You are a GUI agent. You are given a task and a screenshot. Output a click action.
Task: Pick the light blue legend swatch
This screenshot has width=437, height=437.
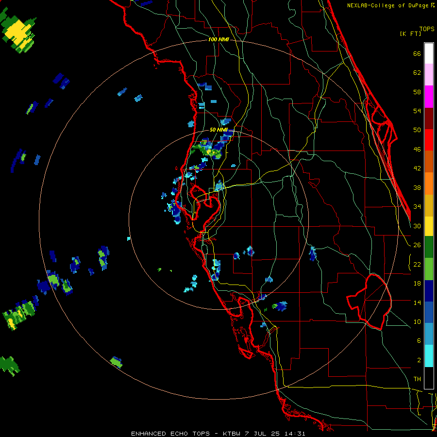[429, 334]
